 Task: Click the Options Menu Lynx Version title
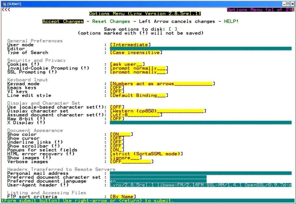[145, 14]
